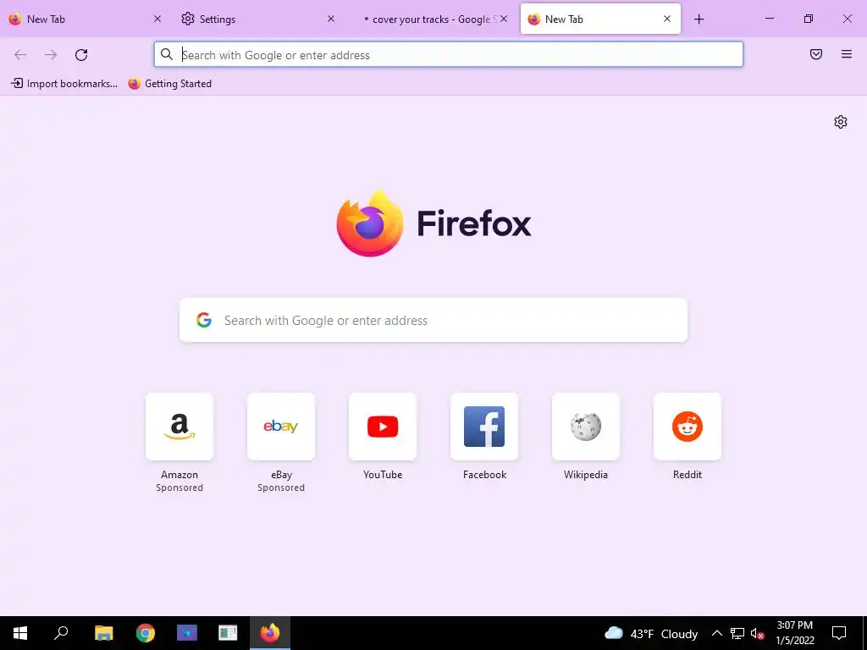Open File Explorer from taskbar

pyautogui.click(x=103, y=633)
